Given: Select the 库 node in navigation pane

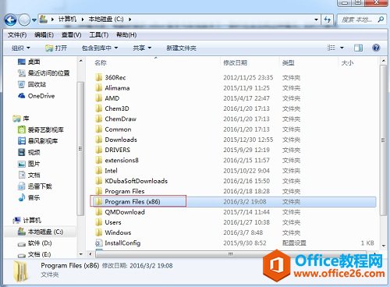Looking at the screenshot, I should tap(21, 119).
